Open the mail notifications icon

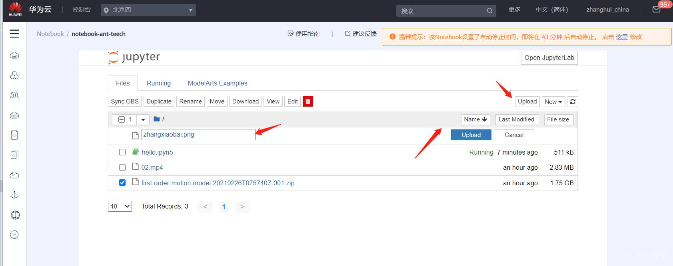(657, 10)
